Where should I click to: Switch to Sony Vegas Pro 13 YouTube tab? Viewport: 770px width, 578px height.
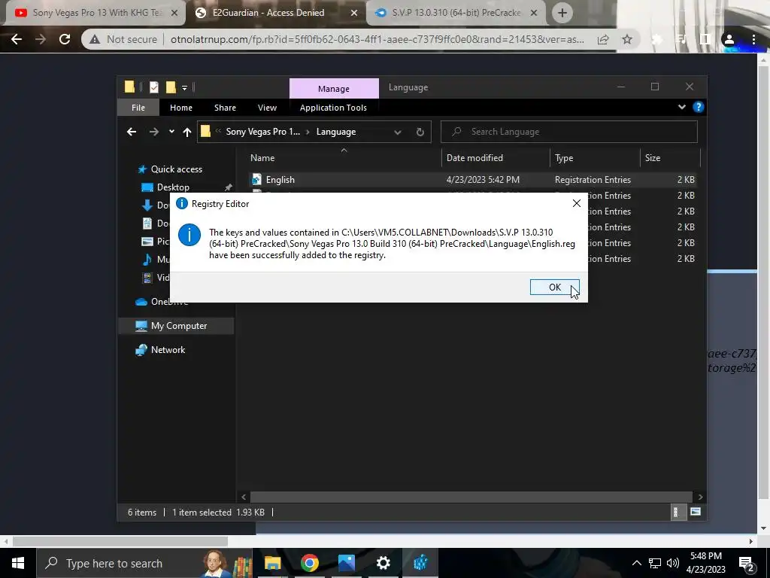click(x=96, y=13)
